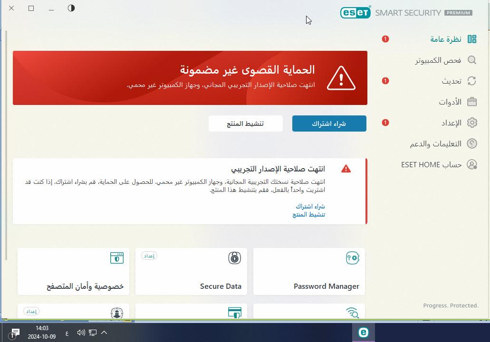Follow the شراء اشتراك link in the alert

[310, 207]
